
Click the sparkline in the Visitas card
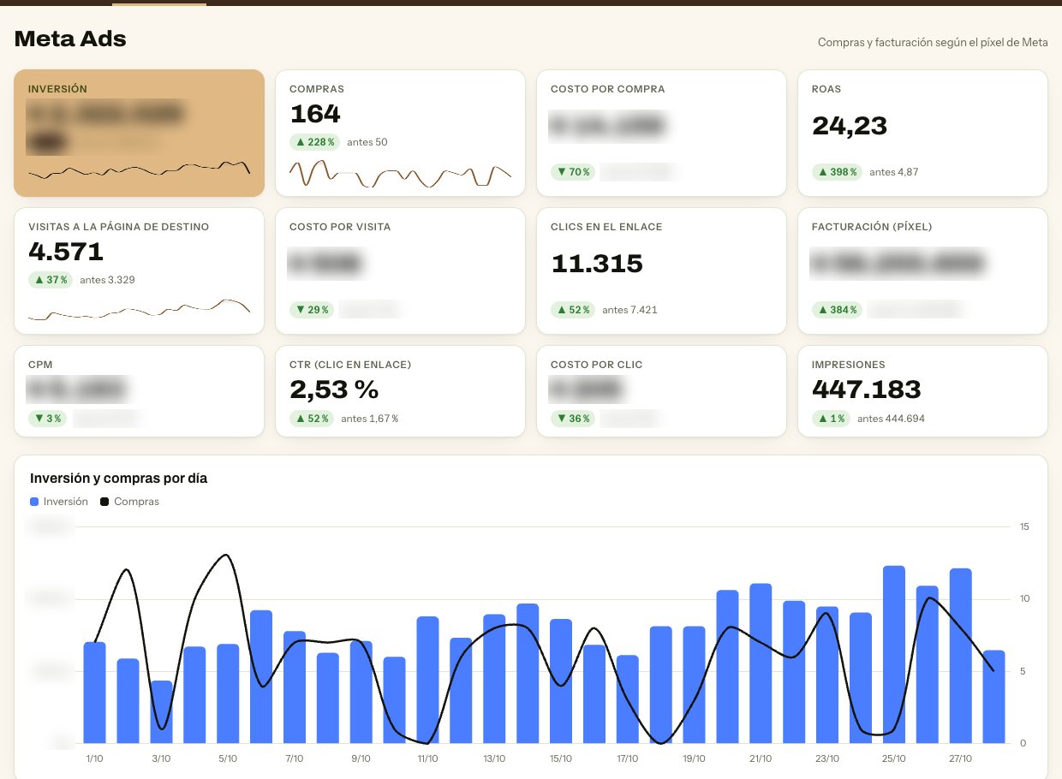click(x=139, y=310)
